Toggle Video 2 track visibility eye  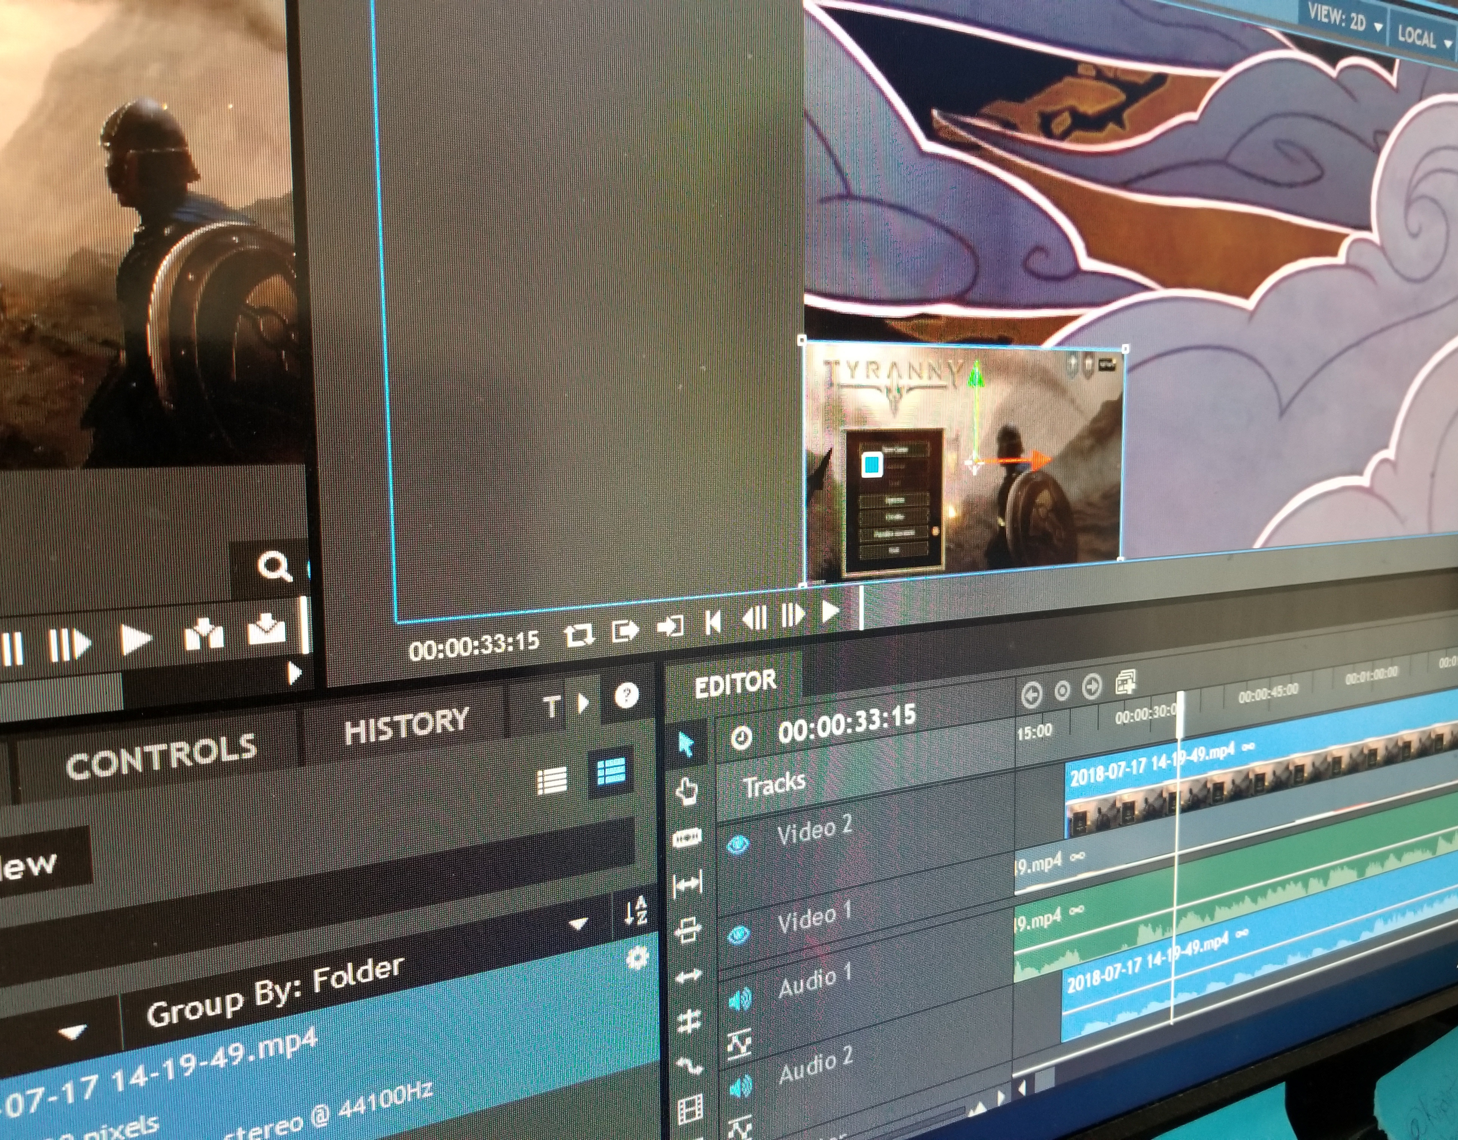pyautogui.click(x=738, y=845)
